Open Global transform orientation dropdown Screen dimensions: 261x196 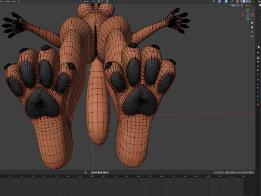(86, 1)
